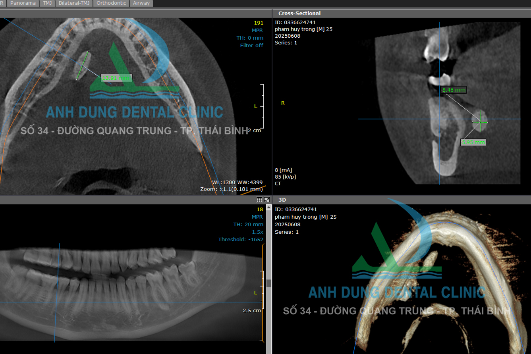Click Series: 1 in Cross-Sectional pane

pos(286,42)
